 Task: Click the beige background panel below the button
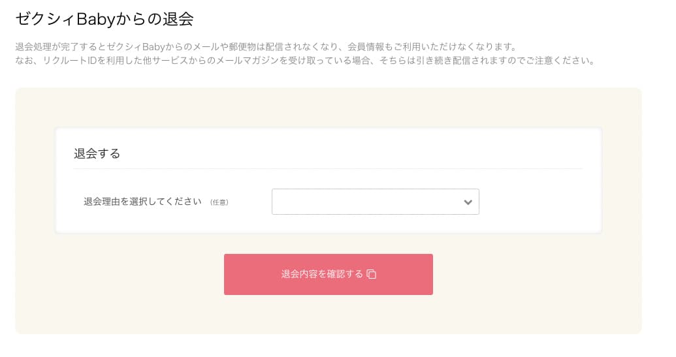[328, 317]
